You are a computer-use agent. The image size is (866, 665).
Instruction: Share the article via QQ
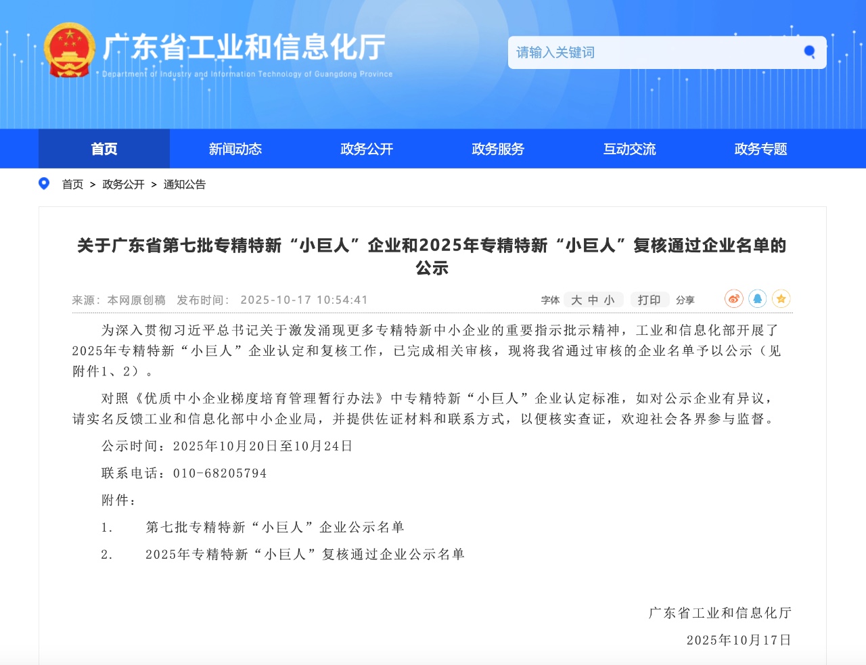pyautogui.click(x=757, y=298)
